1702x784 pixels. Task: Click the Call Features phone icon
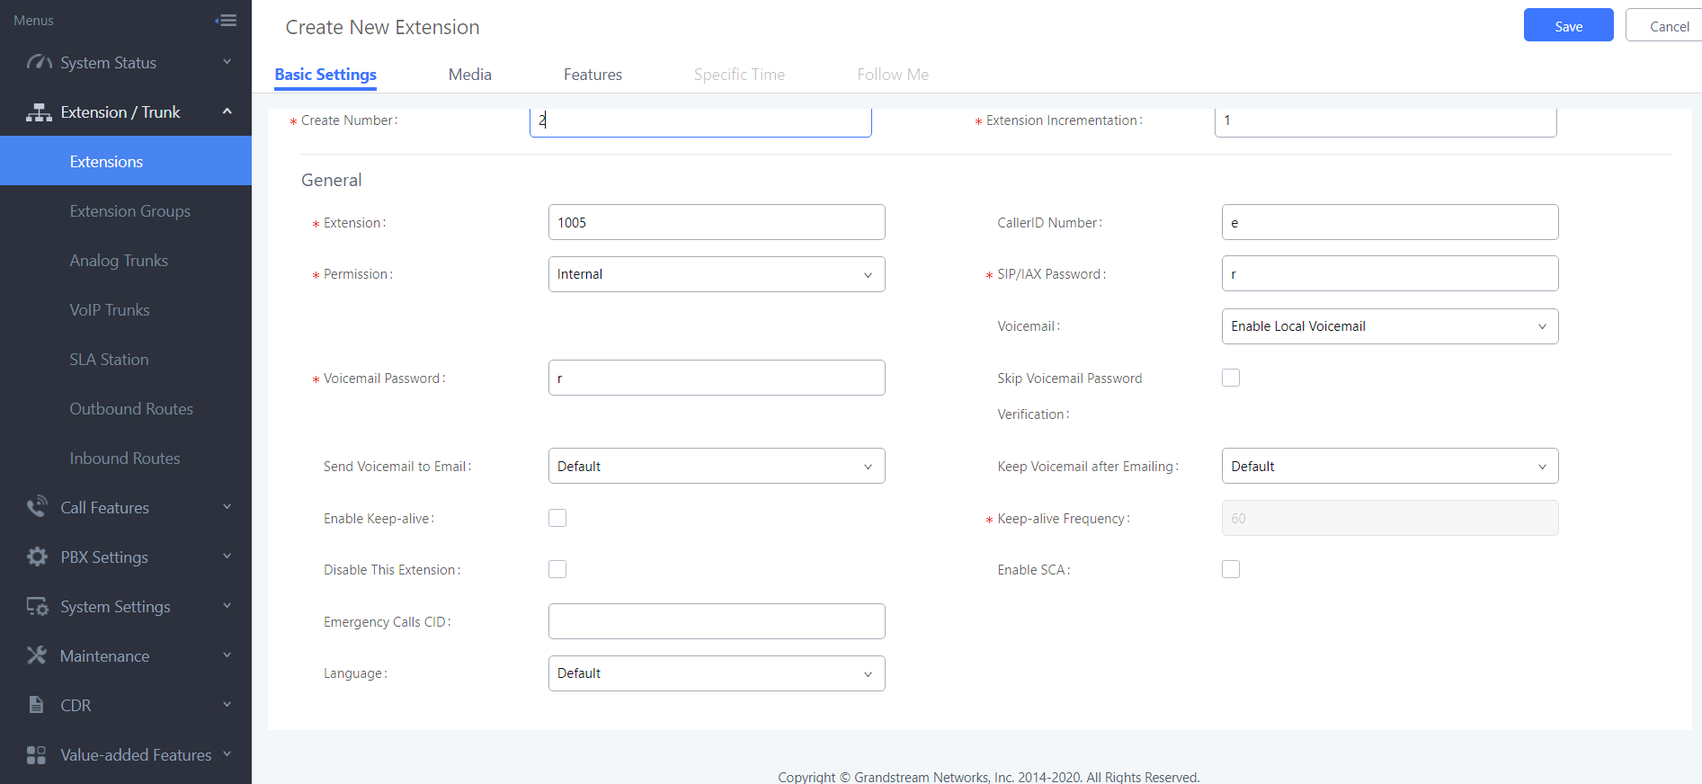coord(37,507)
